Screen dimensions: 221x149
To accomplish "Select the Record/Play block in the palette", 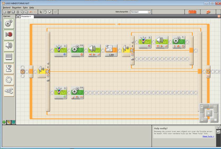I will pyautogui.click(x=9, y=35).
